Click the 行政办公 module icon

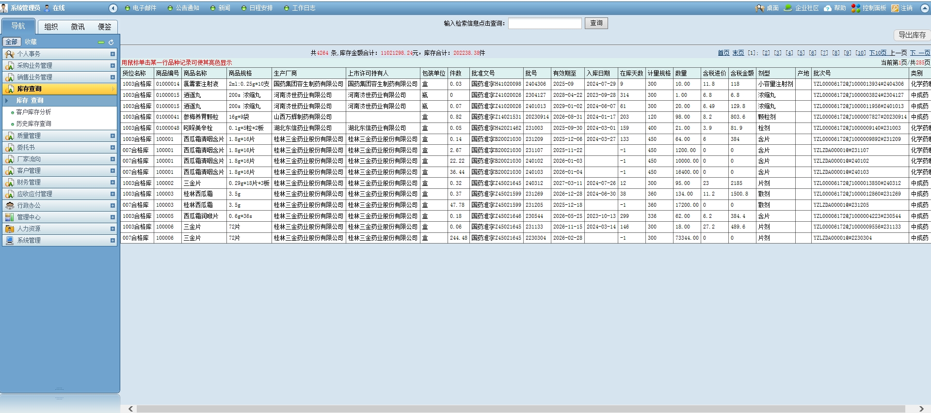(9, 205)
